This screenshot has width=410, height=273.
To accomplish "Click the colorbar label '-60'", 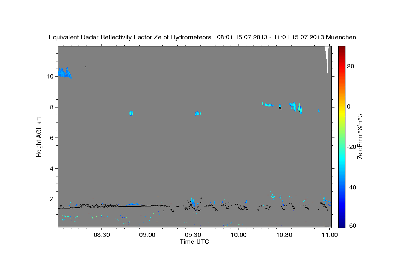I will tap(352, 226).
